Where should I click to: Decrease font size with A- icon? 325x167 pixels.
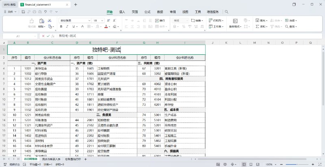[x=115, y=20]
